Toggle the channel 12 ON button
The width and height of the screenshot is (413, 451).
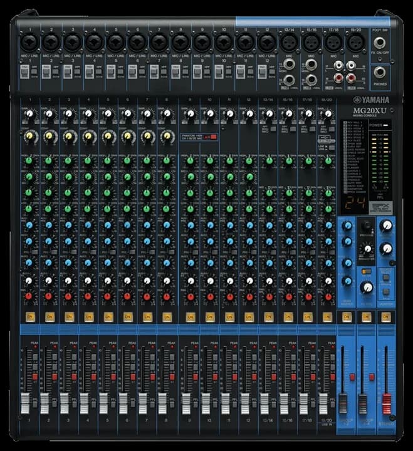249,317
